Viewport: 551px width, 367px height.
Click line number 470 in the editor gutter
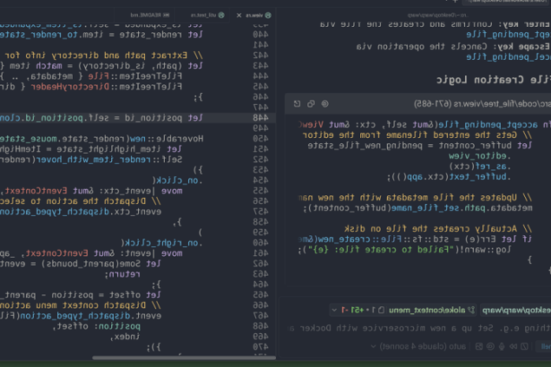pos(261,347)
